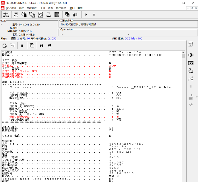Click the PHISON SSD S10 model text

[29, 25]
